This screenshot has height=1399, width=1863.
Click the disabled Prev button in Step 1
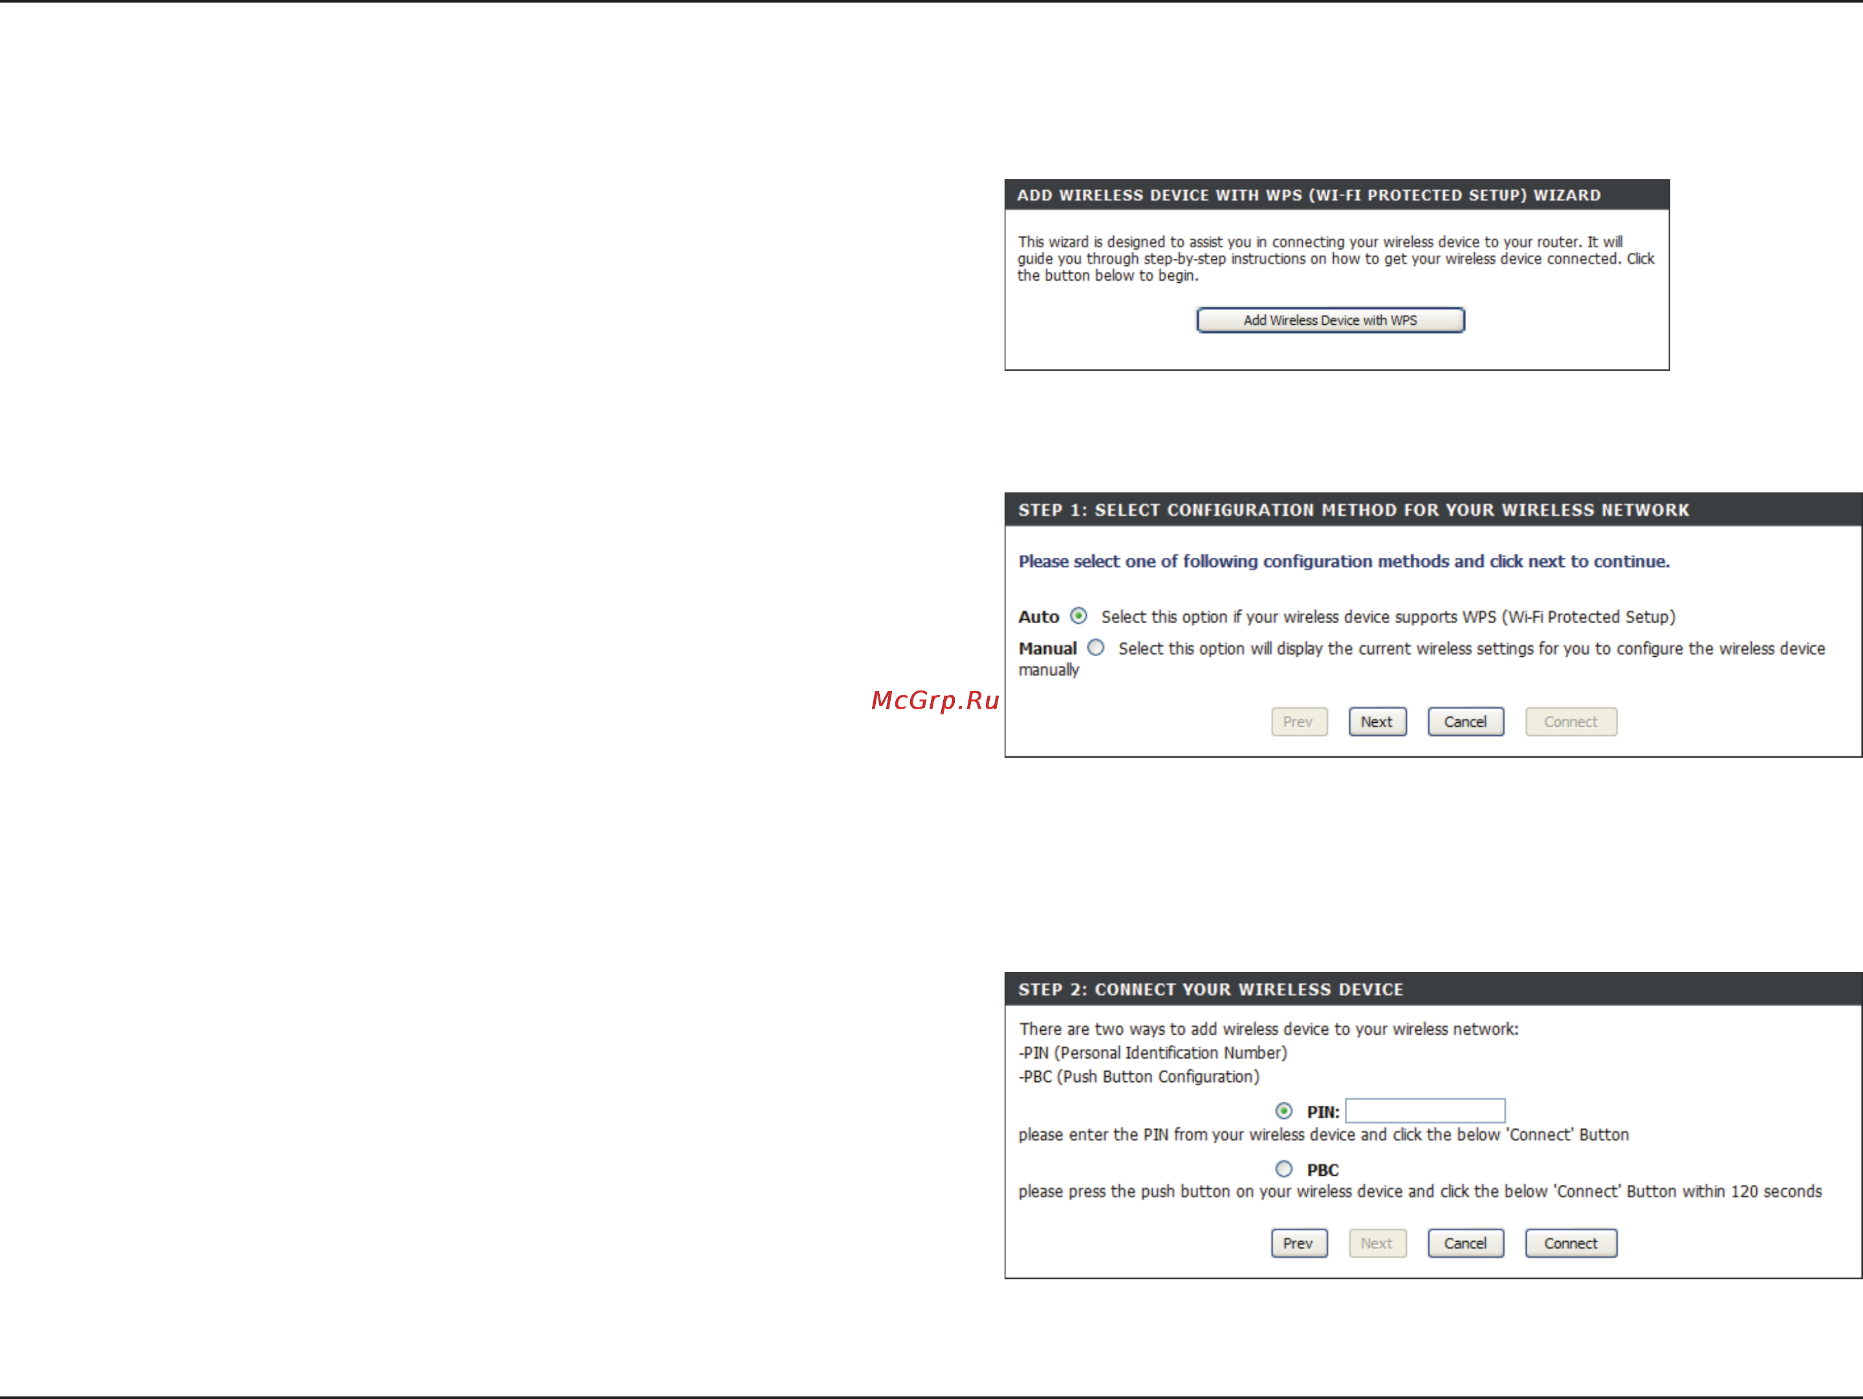click(x=1299, y=722)
